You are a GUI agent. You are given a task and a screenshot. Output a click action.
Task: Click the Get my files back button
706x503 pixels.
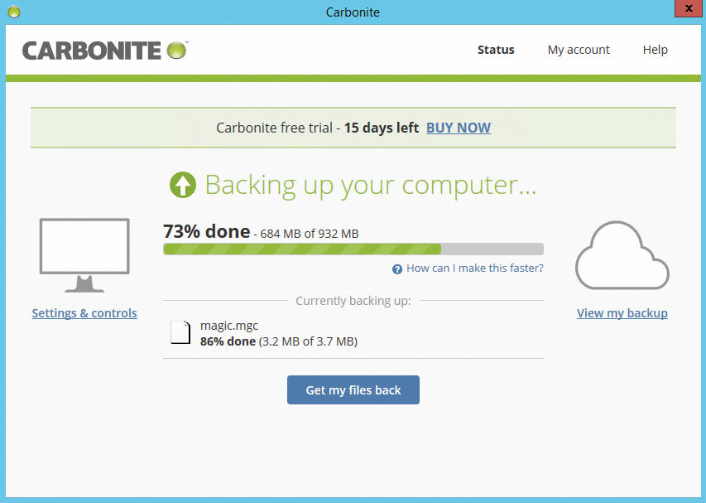tap(353, 389)
